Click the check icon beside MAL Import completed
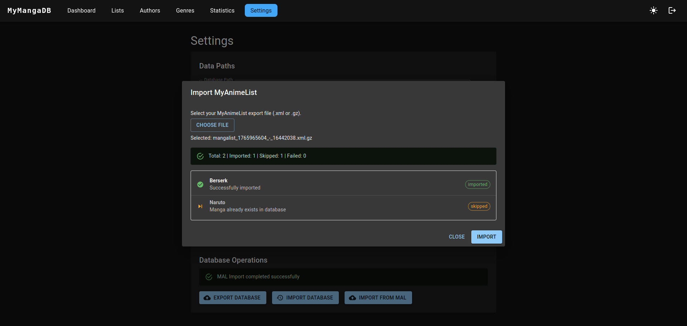This screenshot has width=687, height=326. (209, 277)
